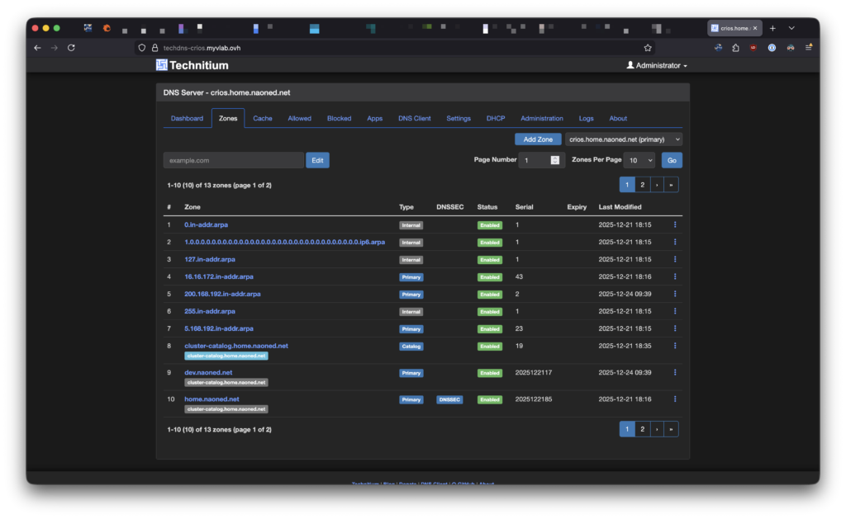846x519 pixels.
Task: Open the 200.168.192.in-addr.arpa zone link
Action: tap(222, 294)
